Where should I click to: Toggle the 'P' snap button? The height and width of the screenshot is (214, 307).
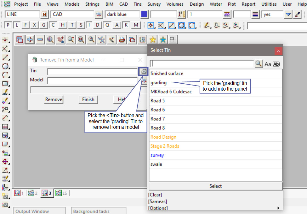click(x=8, y=25)
